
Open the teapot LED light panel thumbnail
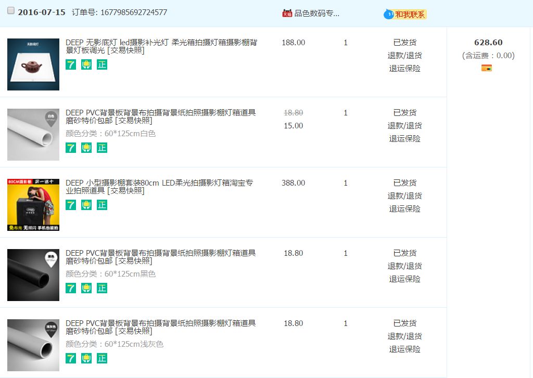[x=33, y=64]
